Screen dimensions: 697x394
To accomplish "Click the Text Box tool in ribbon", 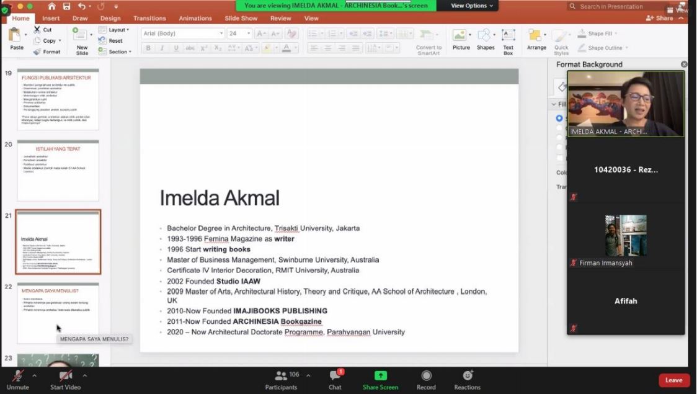I will coord(508,35).
